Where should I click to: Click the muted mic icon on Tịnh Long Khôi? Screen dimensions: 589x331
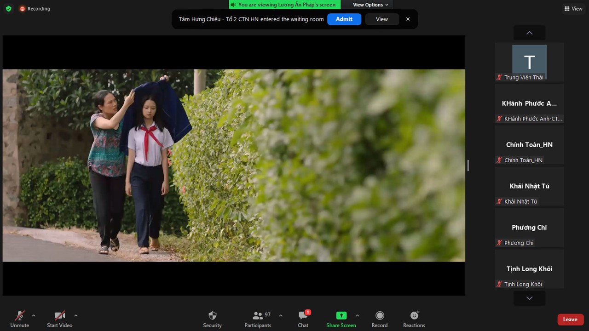tap(499, 284)
